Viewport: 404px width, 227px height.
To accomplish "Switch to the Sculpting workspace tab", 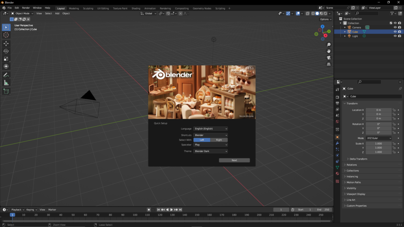I will (x=88, y=8).
